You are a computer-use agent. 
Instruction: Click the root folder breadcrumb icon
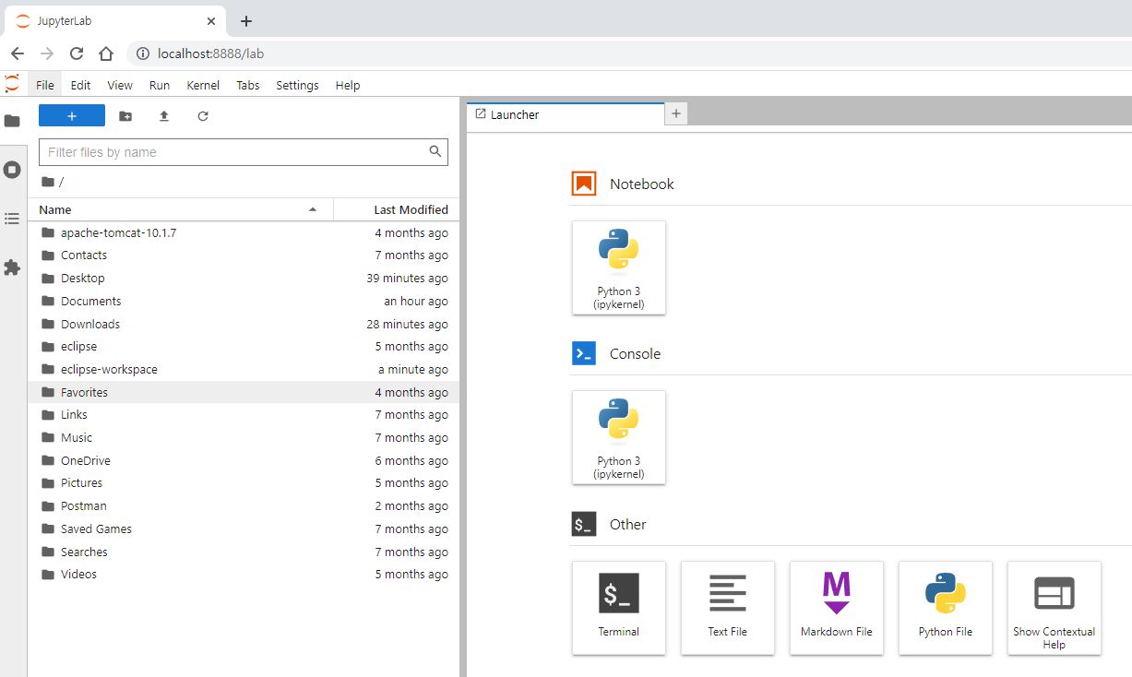(x=48, y=182)
